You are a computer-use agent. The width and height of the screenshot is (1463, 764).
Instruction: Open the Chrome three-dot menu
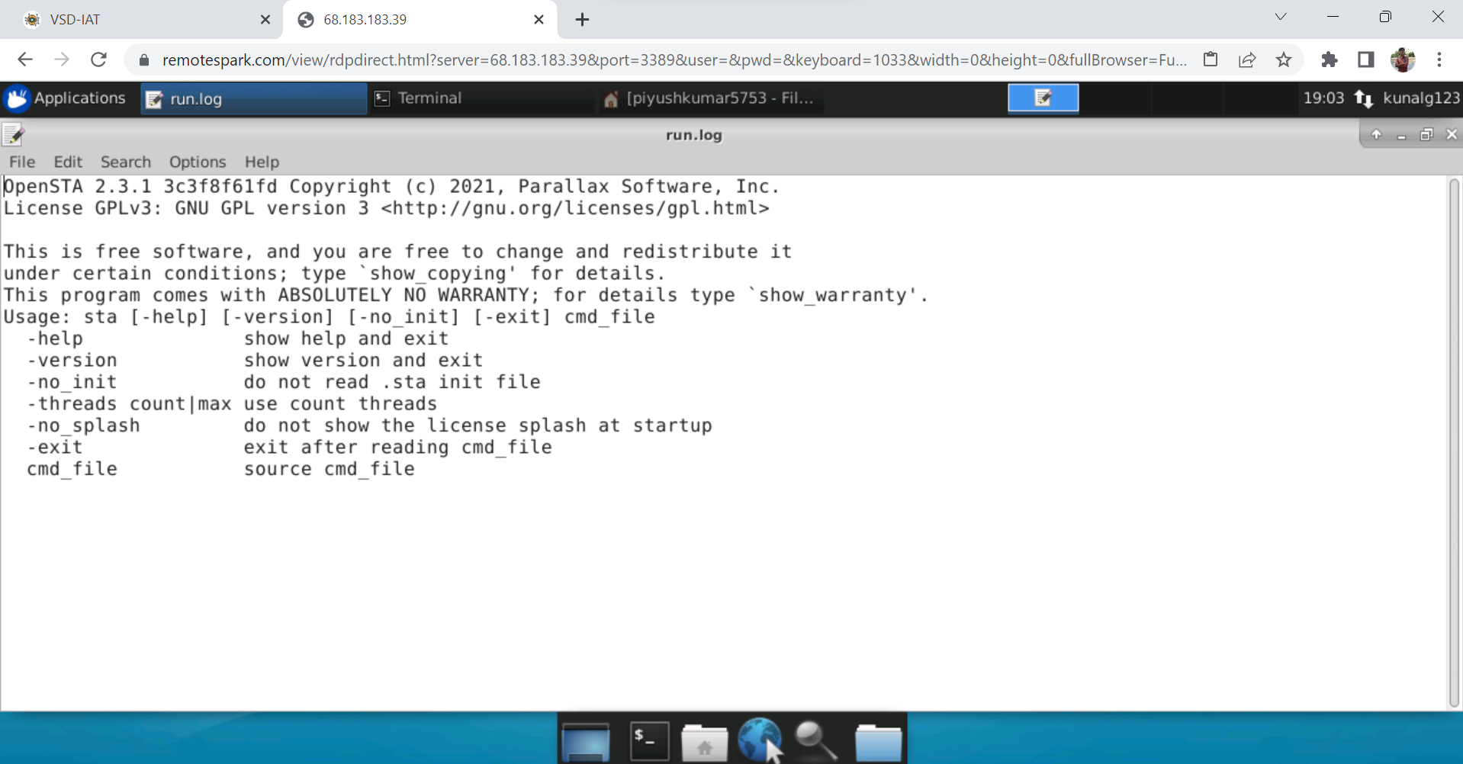coord(1442,59)
